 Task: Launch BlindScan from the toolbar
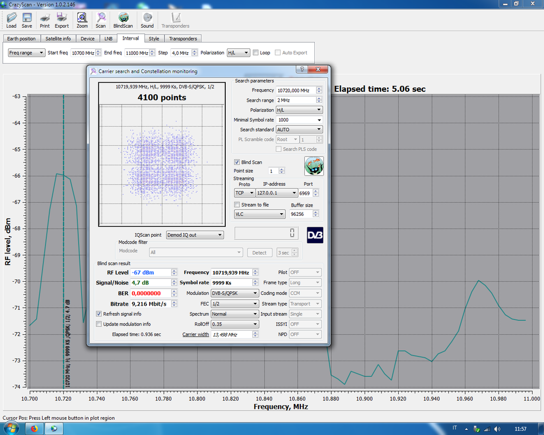[123, 20]
